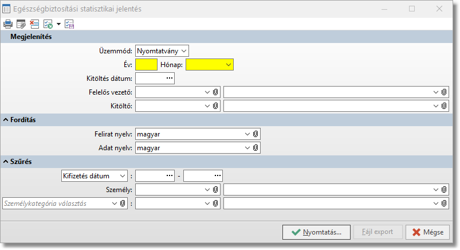Open date picker dots in Kitöltés dátum
The image size is (460, 250).
click(x=169, y=78)
